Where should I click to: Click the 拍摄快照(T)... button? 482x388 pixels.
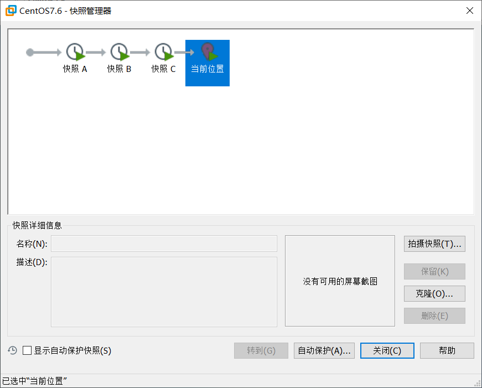[434, 244]
